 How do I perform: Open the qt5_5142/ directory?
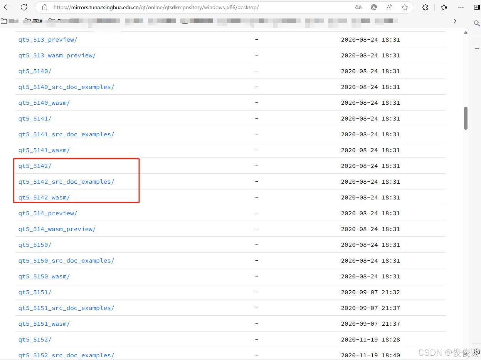coord(35,166)
